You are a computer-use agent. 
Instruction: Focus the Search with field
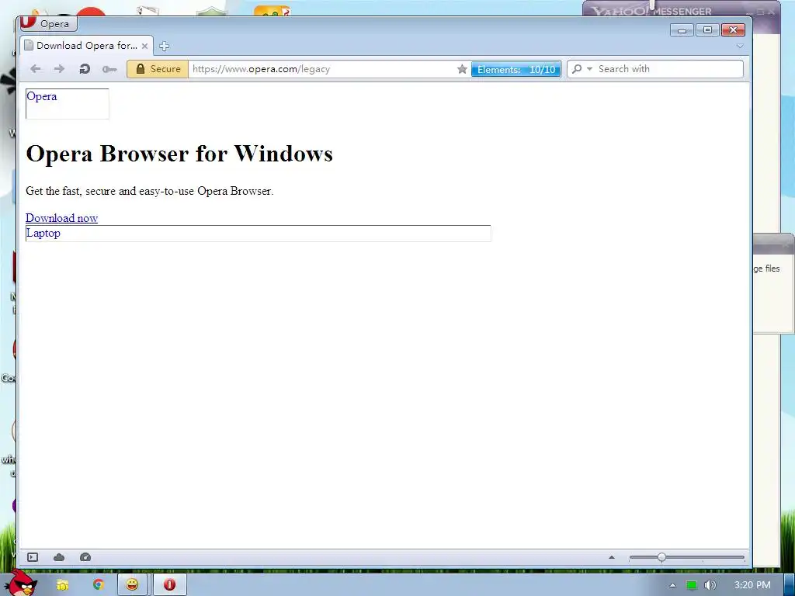click(x=669, y=69)
